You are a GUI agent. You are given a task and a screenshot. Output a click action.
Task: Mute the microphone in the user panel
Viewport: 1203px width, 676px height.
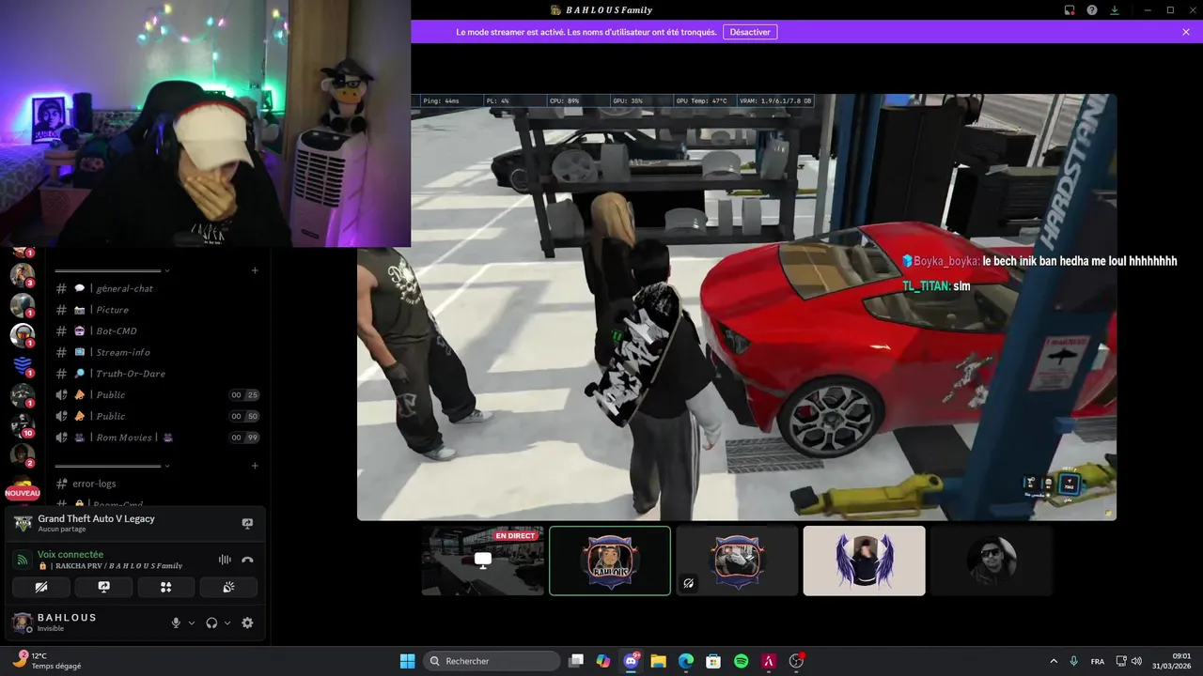[176, 622]
